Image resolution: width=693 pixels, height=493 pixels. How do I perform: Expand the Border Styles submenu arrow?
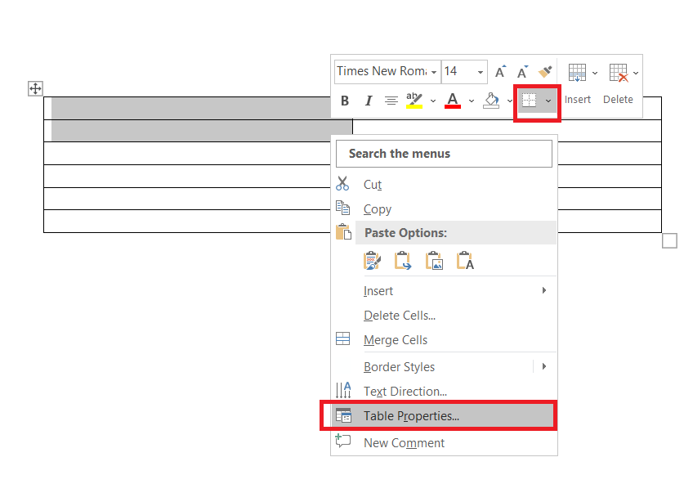point(544,366)
